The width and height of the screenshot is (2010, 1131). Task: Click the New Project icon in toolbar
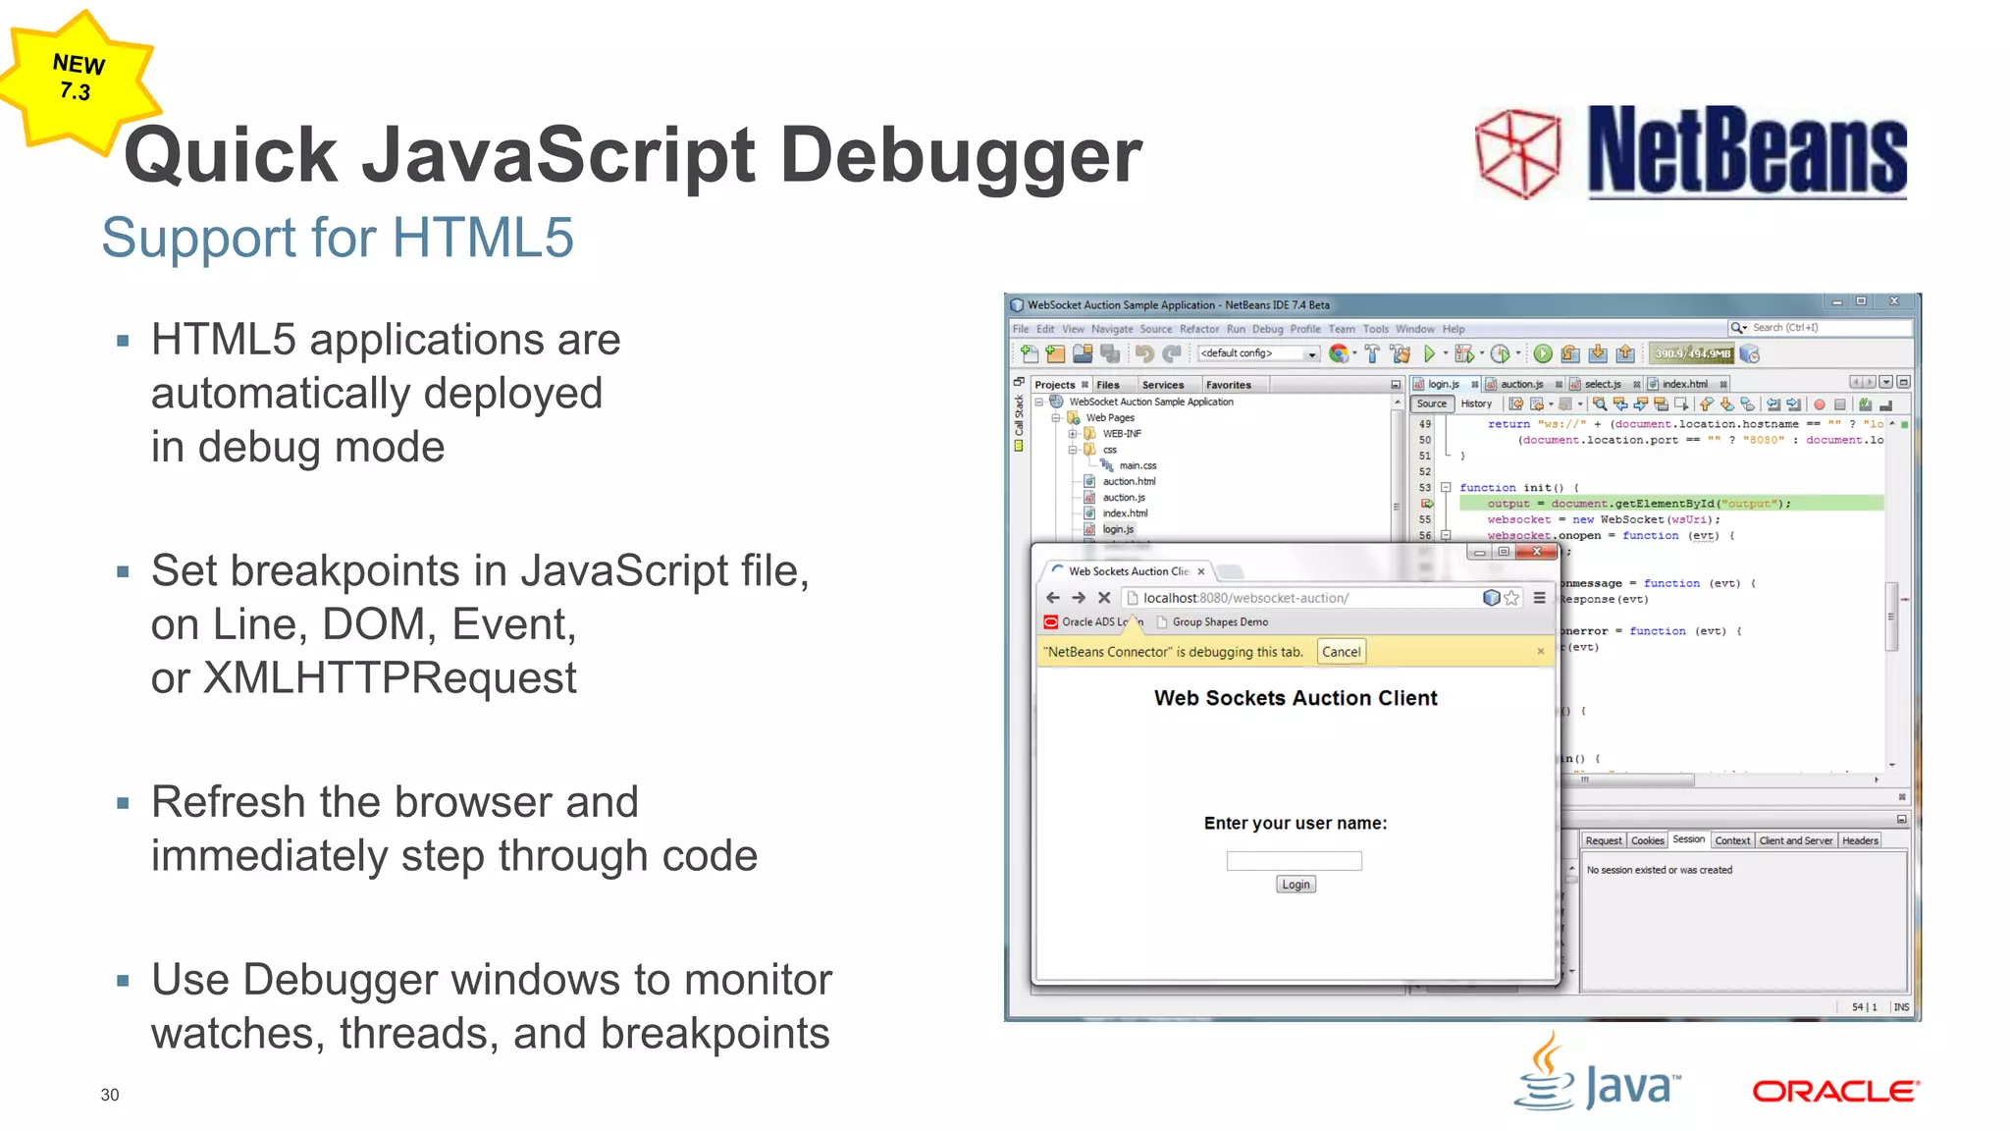[1056, 353]
